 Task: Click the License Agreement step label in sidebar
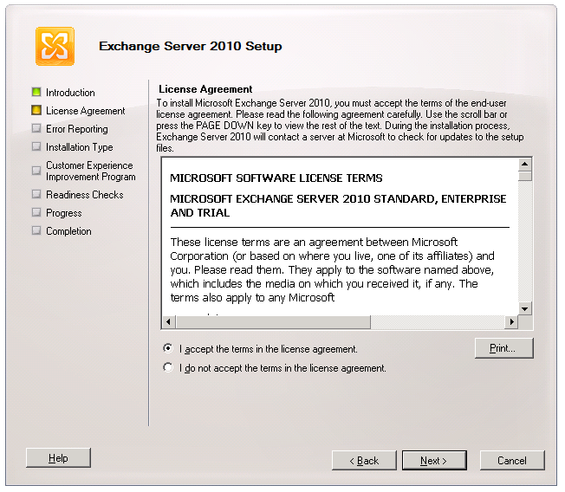(86, 111)
